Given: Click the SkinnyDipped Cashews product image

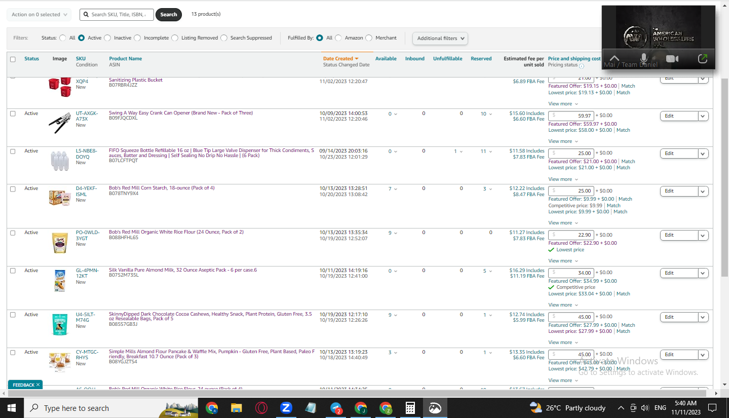Looking at the screenshot, I should 60,325.
